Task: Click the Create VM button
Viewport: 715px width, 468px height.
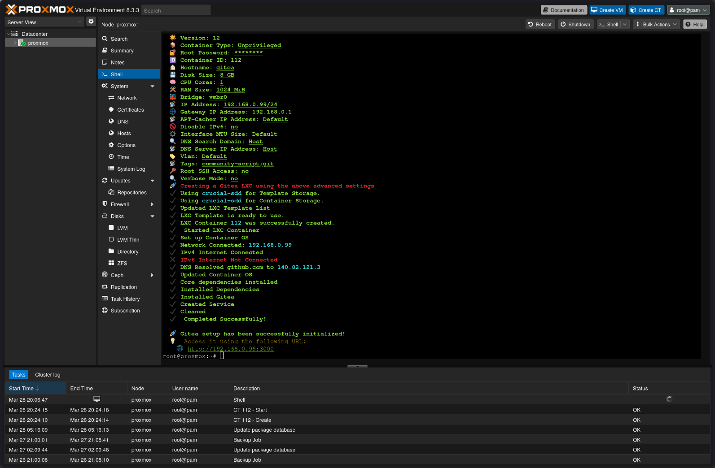Action: point(607,10)
